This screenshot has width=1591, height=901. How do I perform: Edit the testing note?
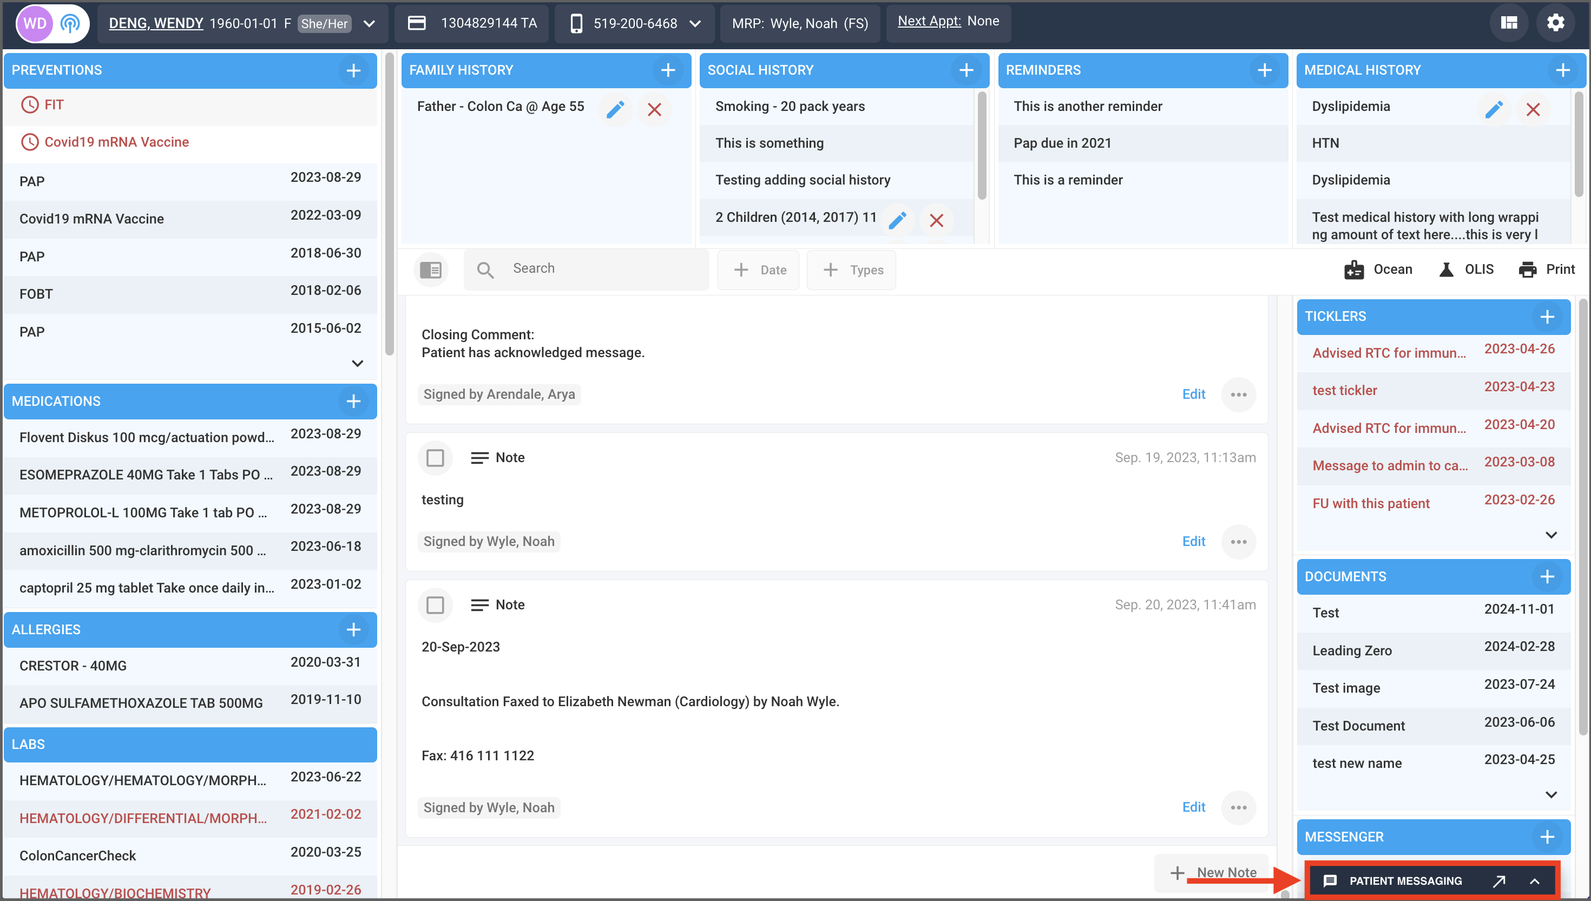point(1193,542)
